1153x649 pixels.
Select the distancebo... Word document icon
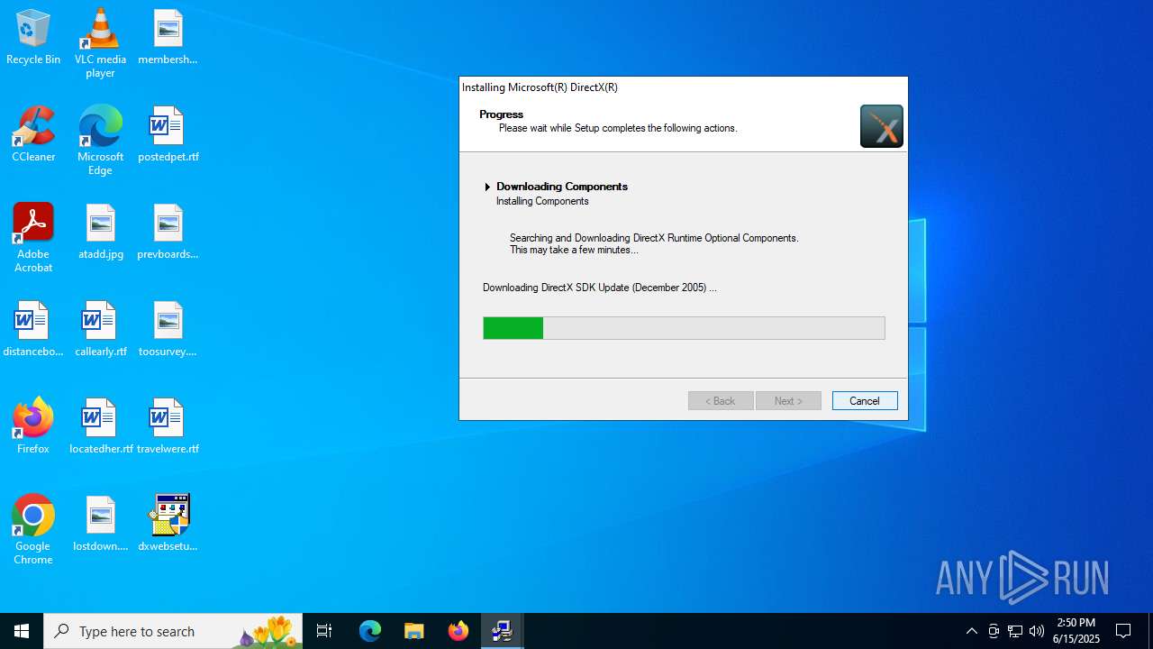pos(33,330)
